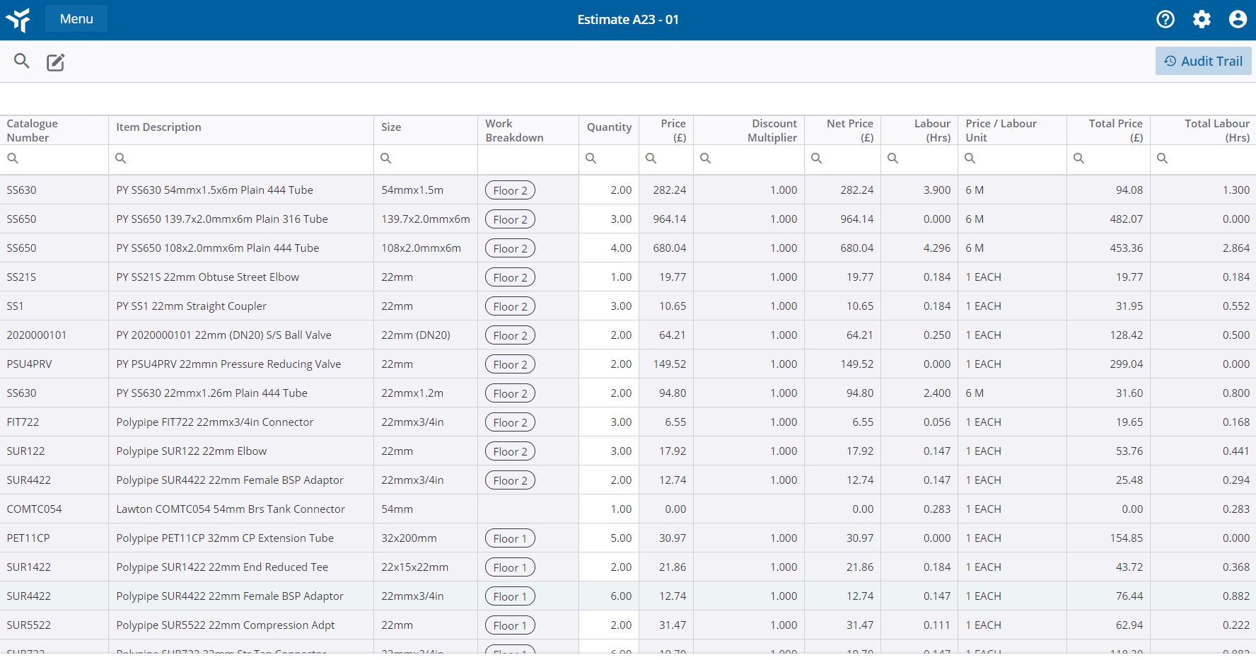The image size is (1256, 660).
Task: Click the Audit Trail button
Action: coord(1203,61)
